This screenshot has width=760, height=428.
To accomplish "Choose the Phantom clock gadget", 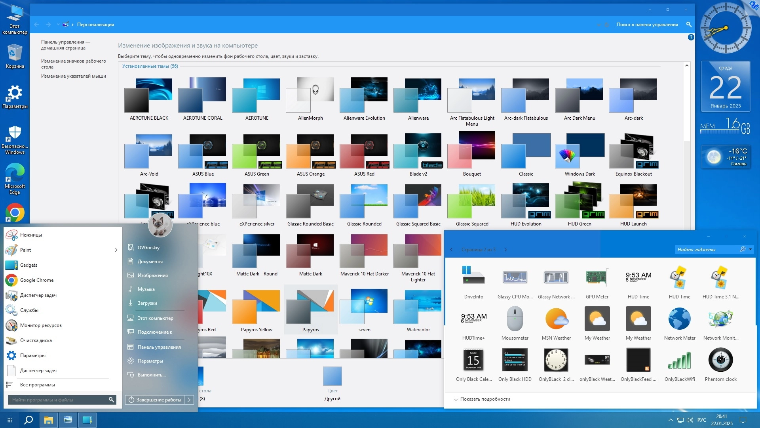I will [x=720, y=360].
